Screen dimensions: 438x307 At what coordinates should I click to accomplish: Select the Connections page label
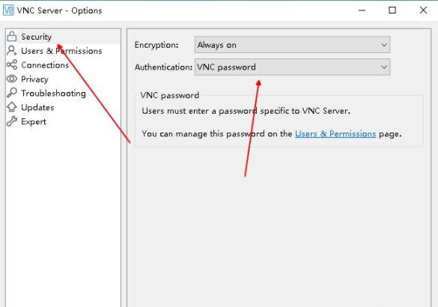click(x=45, y=65)
